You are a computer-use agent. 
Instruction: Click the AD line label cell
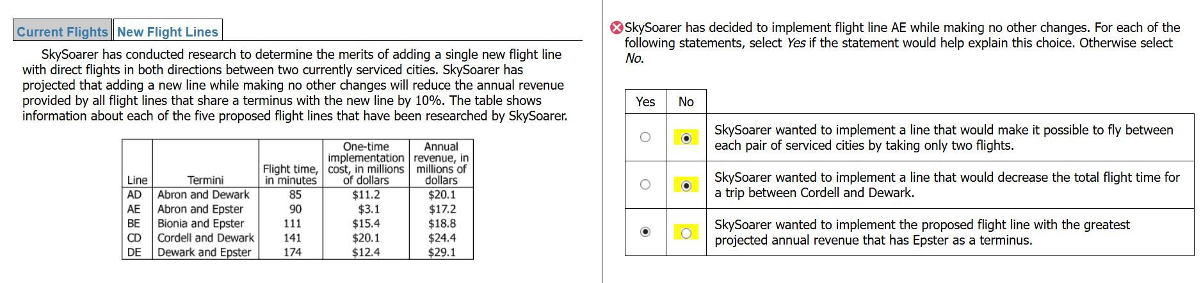point(134,195)
